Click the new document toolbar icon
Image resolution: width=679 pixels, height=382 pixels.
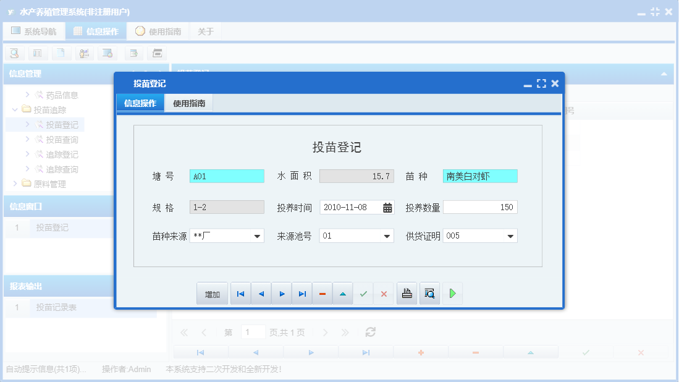[x=61, y=53]
